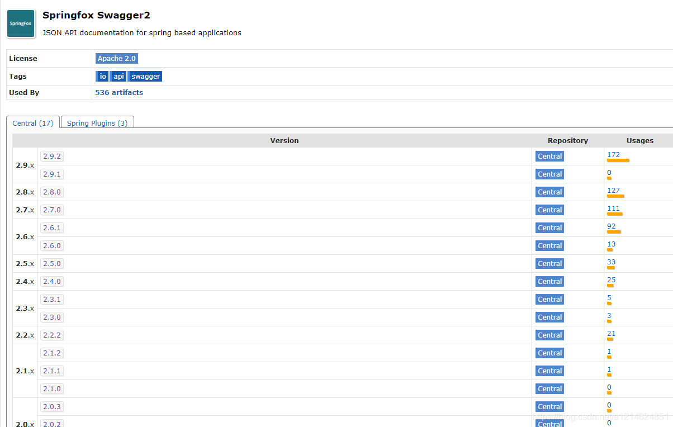Viewport: 673px width, 427px height.
Task: Click the Repository column header
Action: tap(568, 141)
